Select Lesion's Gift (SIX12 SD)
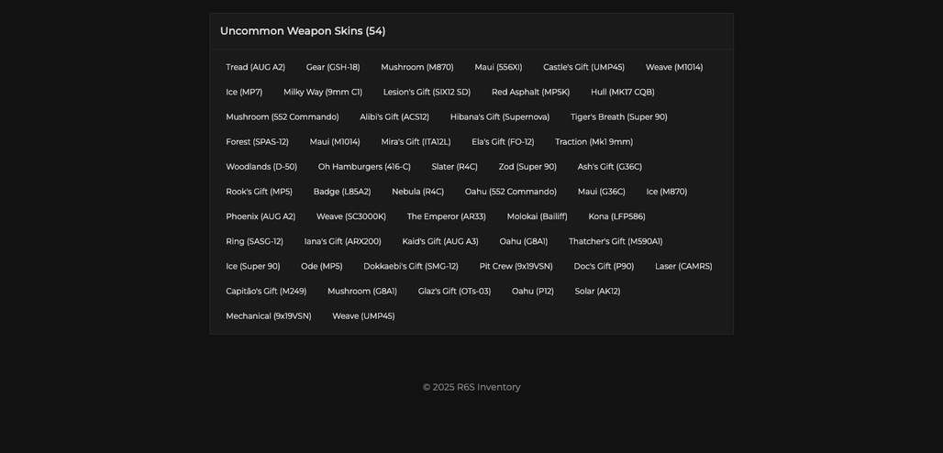This screenshot has width=943, height=453. [x=427, y=92]
